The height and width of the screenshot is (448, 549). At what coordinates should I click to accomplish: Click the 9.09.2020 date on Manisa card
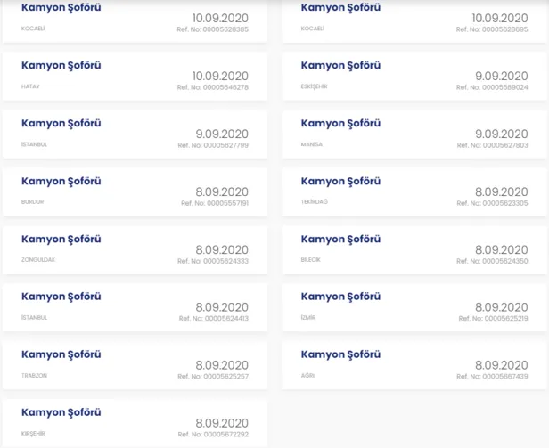(501, 134)
